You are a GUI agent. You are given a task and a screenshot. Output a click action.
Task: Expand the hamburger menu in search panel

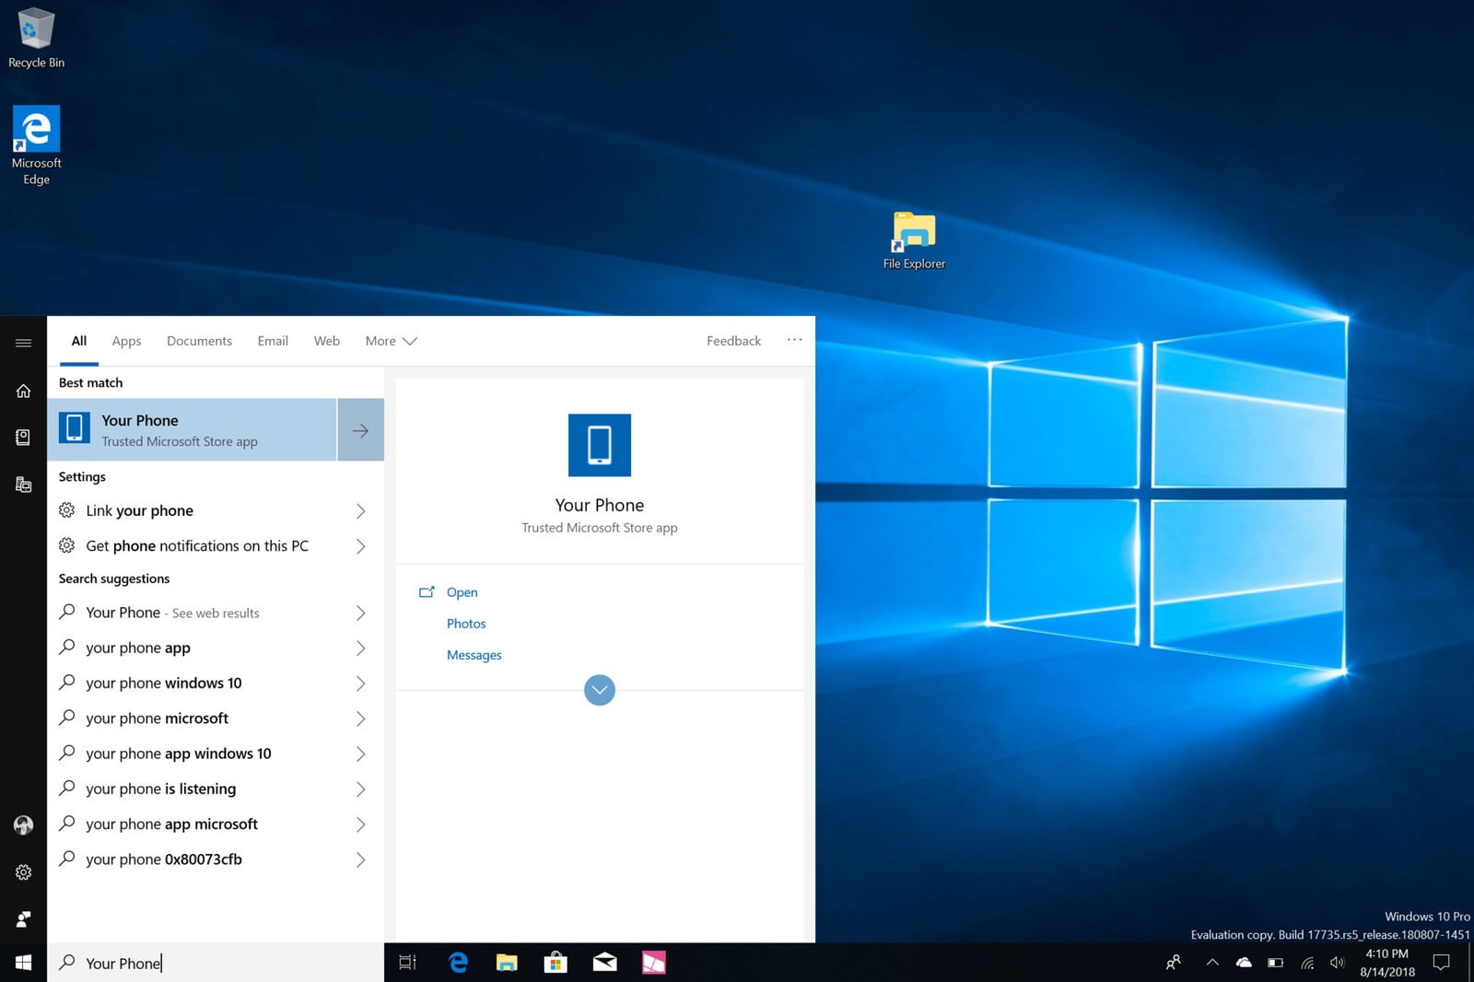(23, 343)
